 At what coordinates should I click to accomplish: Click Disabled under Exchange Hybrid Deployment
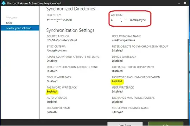(117, 71)
